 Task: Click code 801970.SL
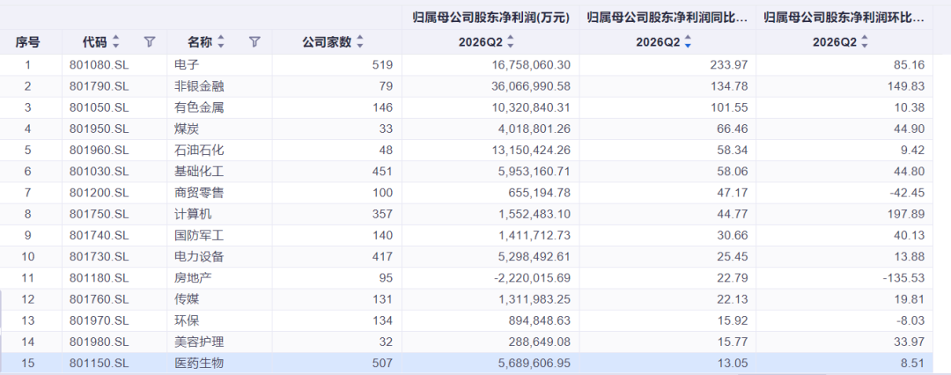pos(99,320)
